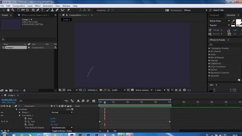Click Toggle Switches / Modes button
The width and height of the screenshot is (242, 136).
click(62, 131)
